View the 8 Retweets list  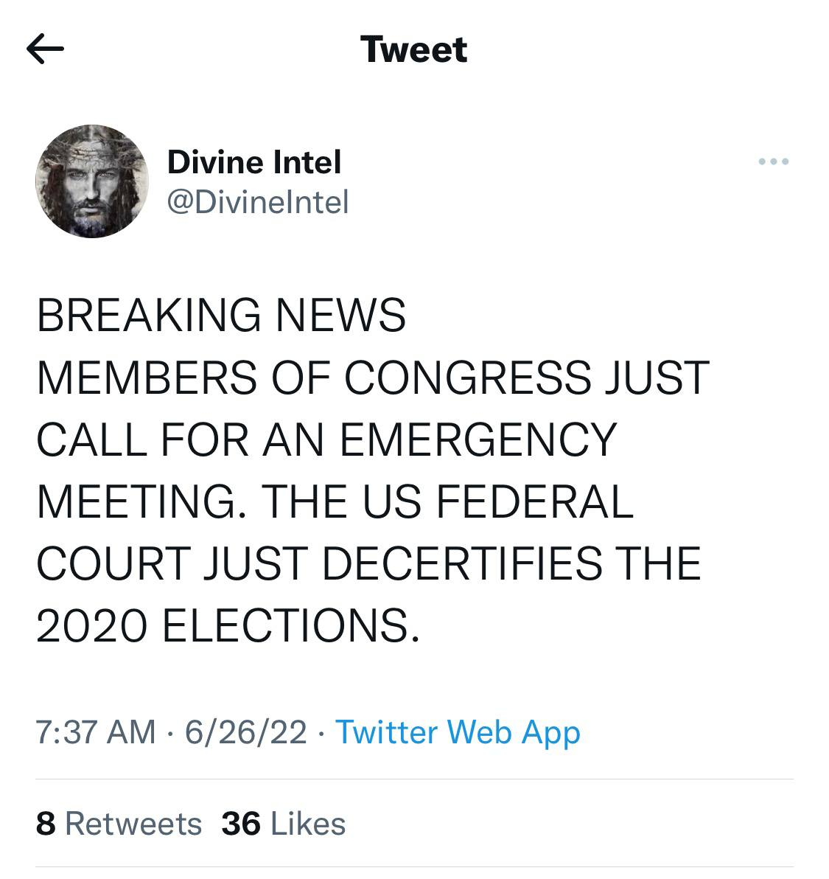pos(119,824)
